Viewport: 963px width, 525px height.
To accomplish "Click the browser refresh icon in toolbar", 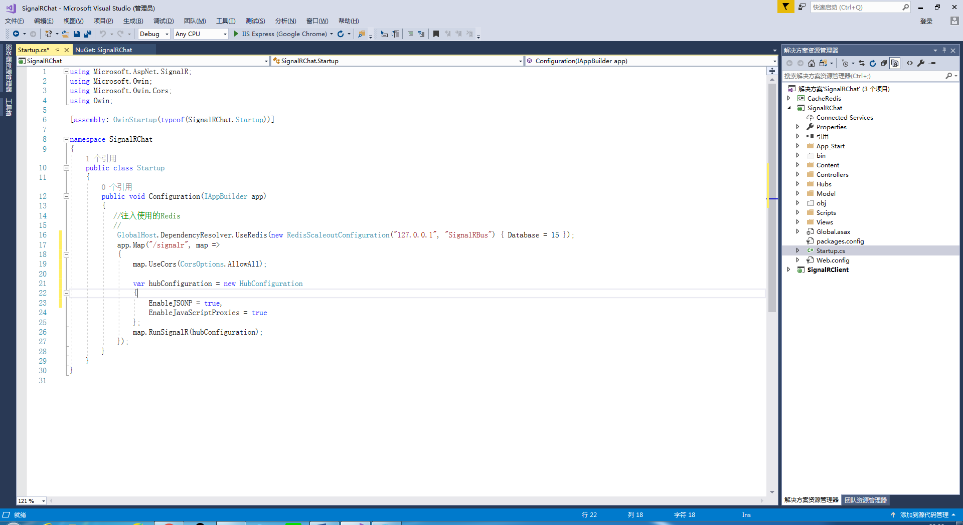I will click(341, 34).
